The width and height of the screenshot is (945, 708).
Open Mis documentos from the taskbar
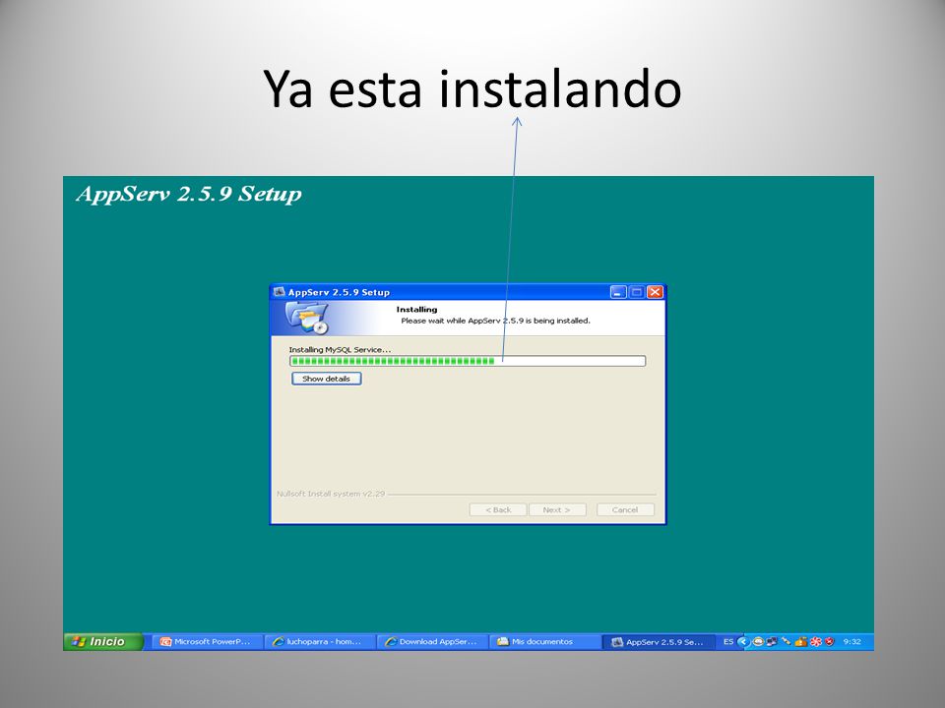(545, 642)
